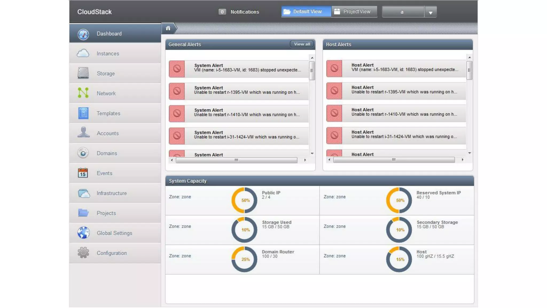Image resolution: width=547 pixels, height=308 pixels.
Task: Click the Storage drive icon
Action: (x=83, y=73)
